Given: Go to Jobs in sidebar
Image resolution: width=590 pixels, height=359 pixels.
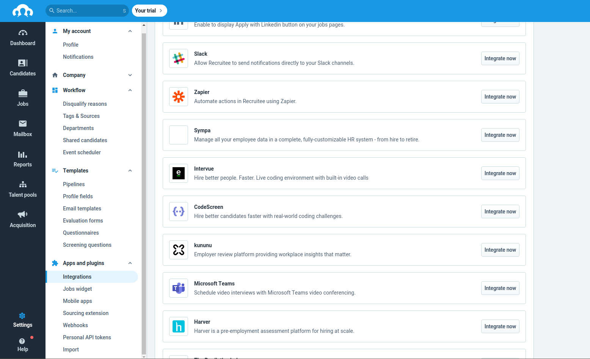Looking at the screenshot, I should click(23, 99).
